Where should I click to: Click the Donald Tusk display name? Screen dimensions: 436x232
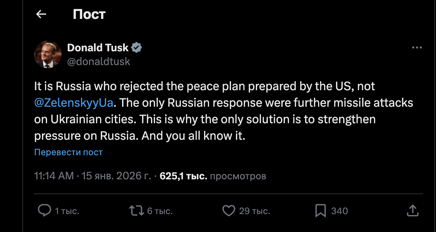[x=98, y=48]
